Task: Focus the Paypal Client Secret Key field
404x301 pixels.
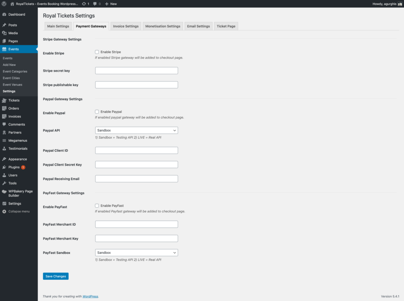Action: (x=137, y=165)
